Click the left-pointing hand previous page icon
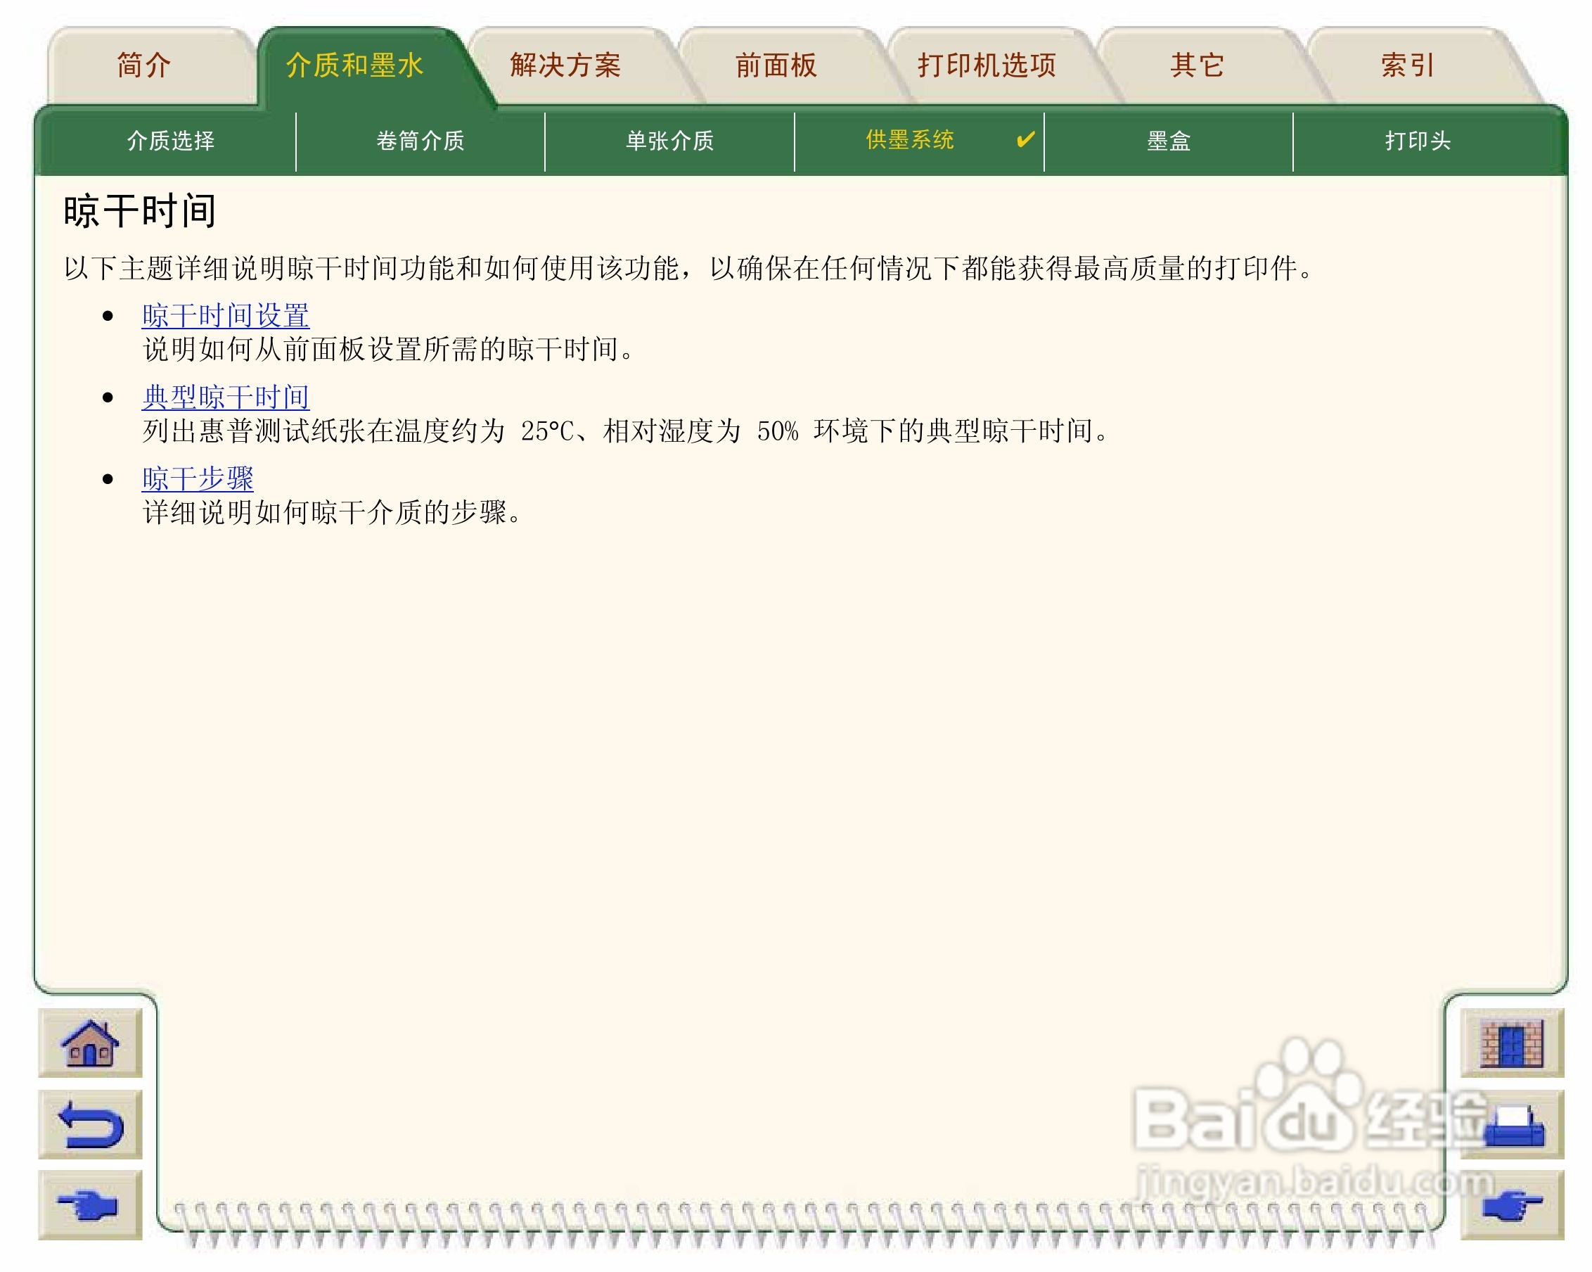 [89, 1204]
